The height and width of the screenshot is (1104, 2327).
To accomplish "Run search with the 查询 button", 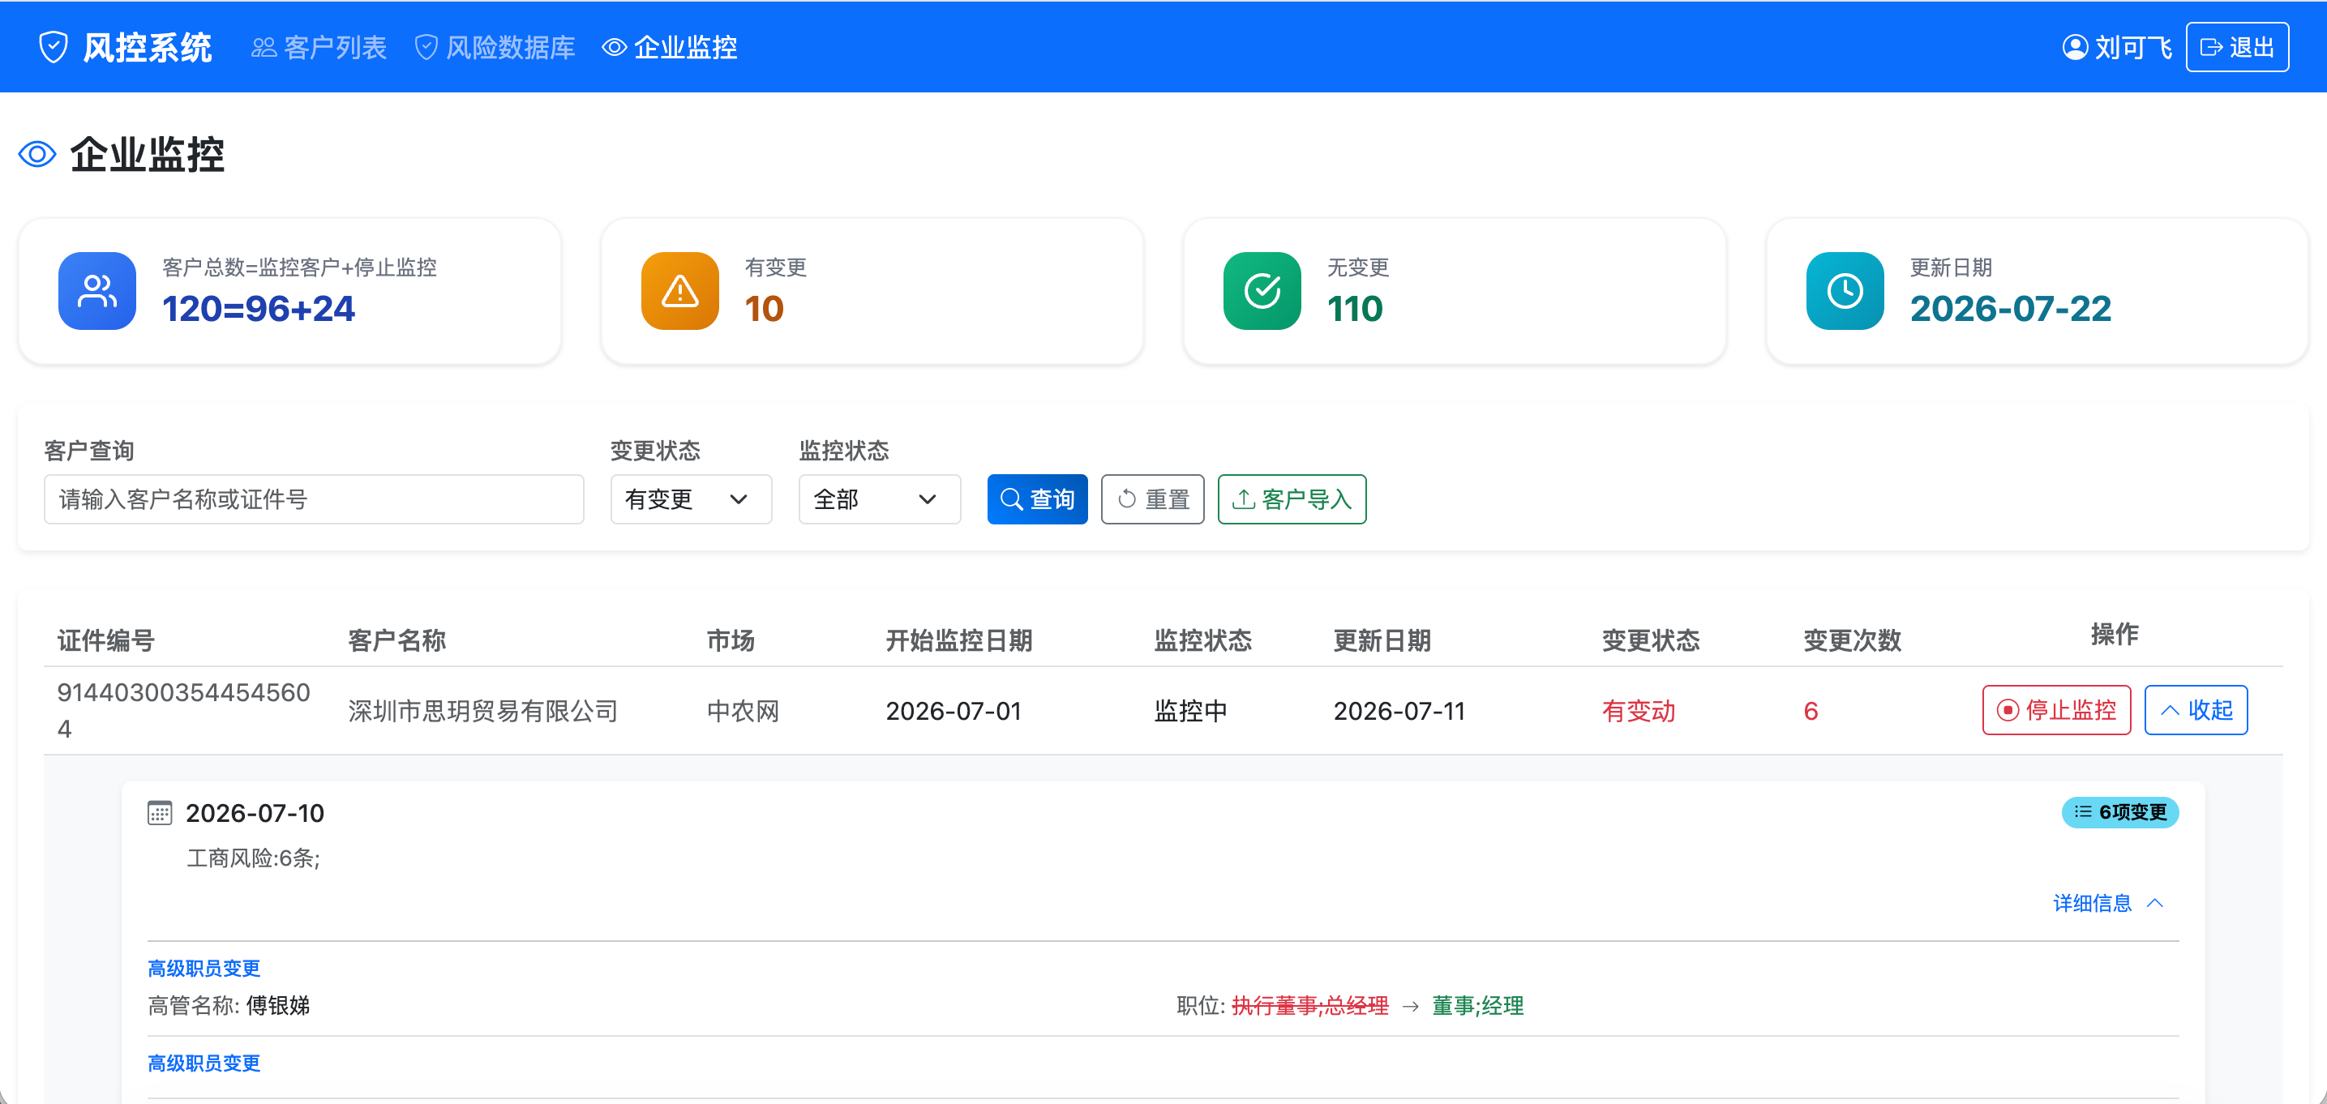I will click(1037, 499).
